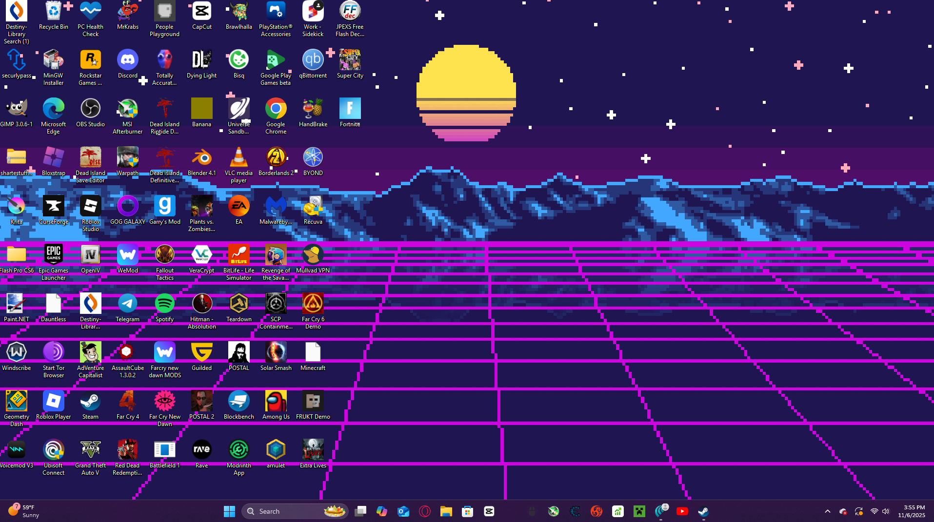Show hidden system tray icons

(827, 511)
